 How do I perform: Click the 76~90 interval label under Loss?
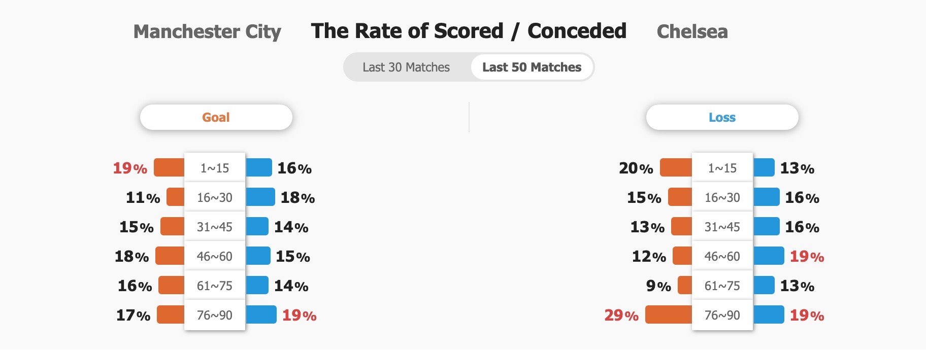[x=722, y=315]
